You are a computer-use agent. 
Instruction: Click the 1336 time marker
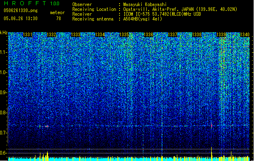point(148,35)
